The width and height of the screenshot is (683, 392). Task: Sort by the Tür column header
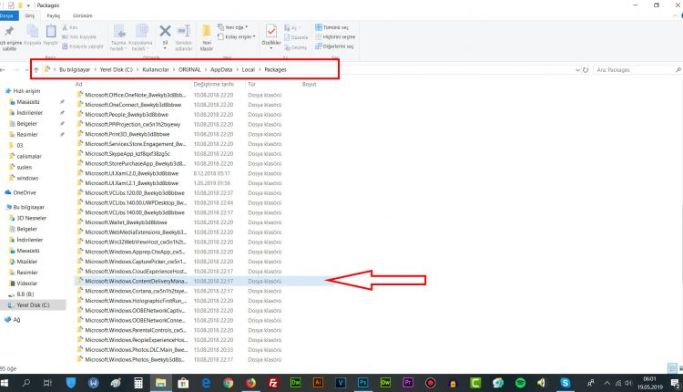(x=251, y=84)
